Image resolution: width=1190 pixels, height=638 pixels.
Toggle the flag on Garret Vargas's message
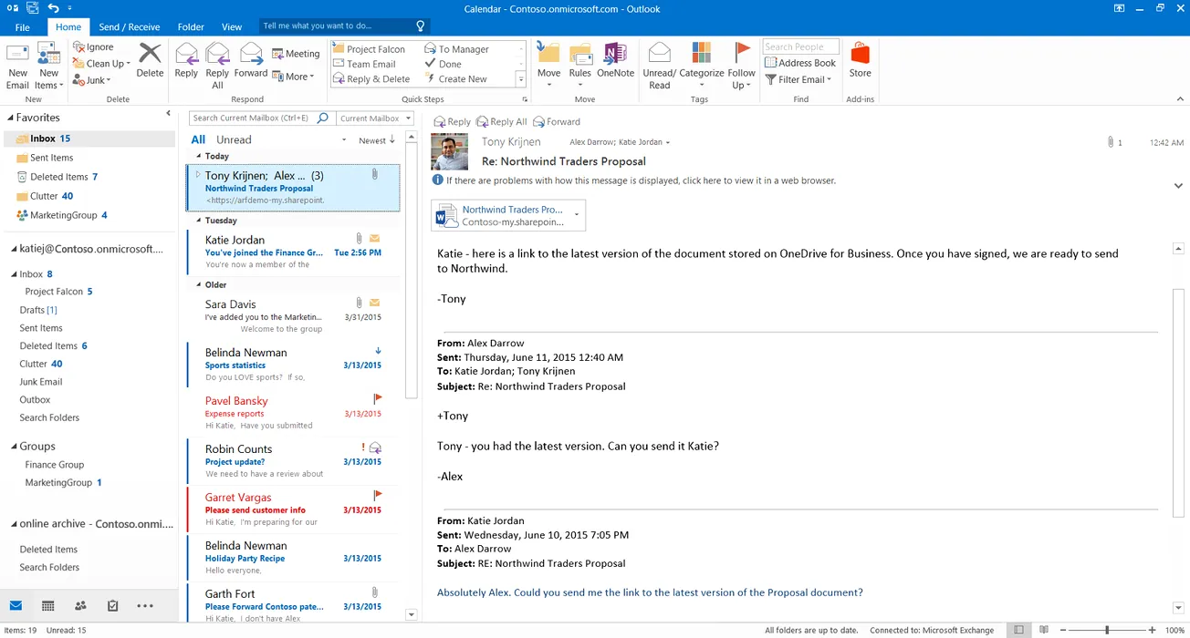tap(378, 495)
